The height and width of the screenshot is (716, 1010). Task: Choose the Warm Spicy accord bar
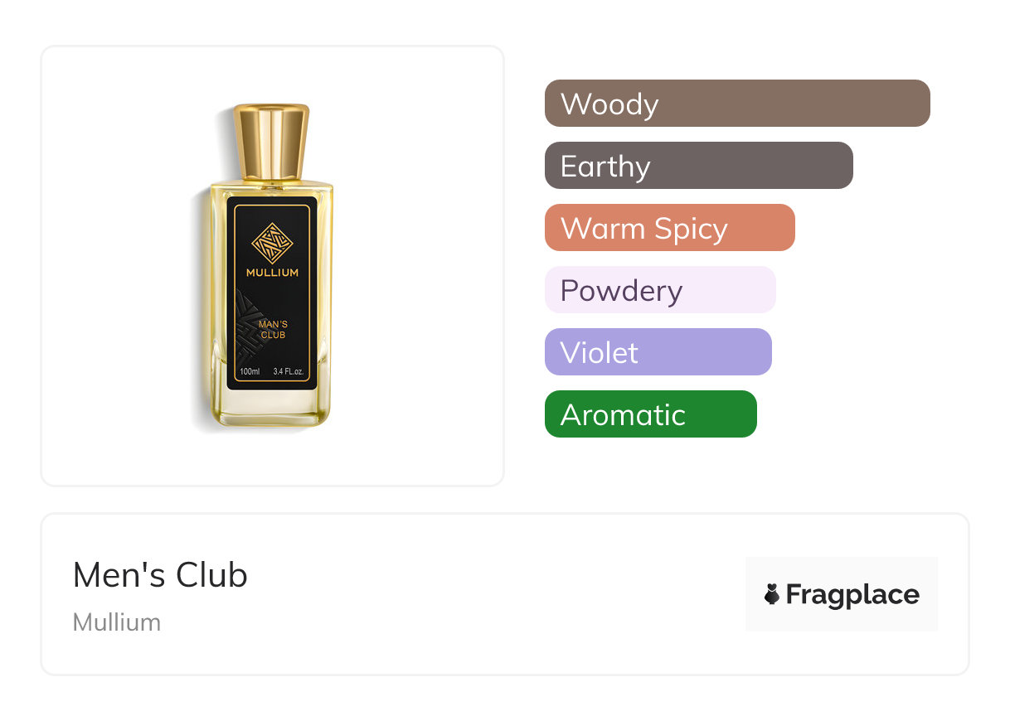coord(670,228)
